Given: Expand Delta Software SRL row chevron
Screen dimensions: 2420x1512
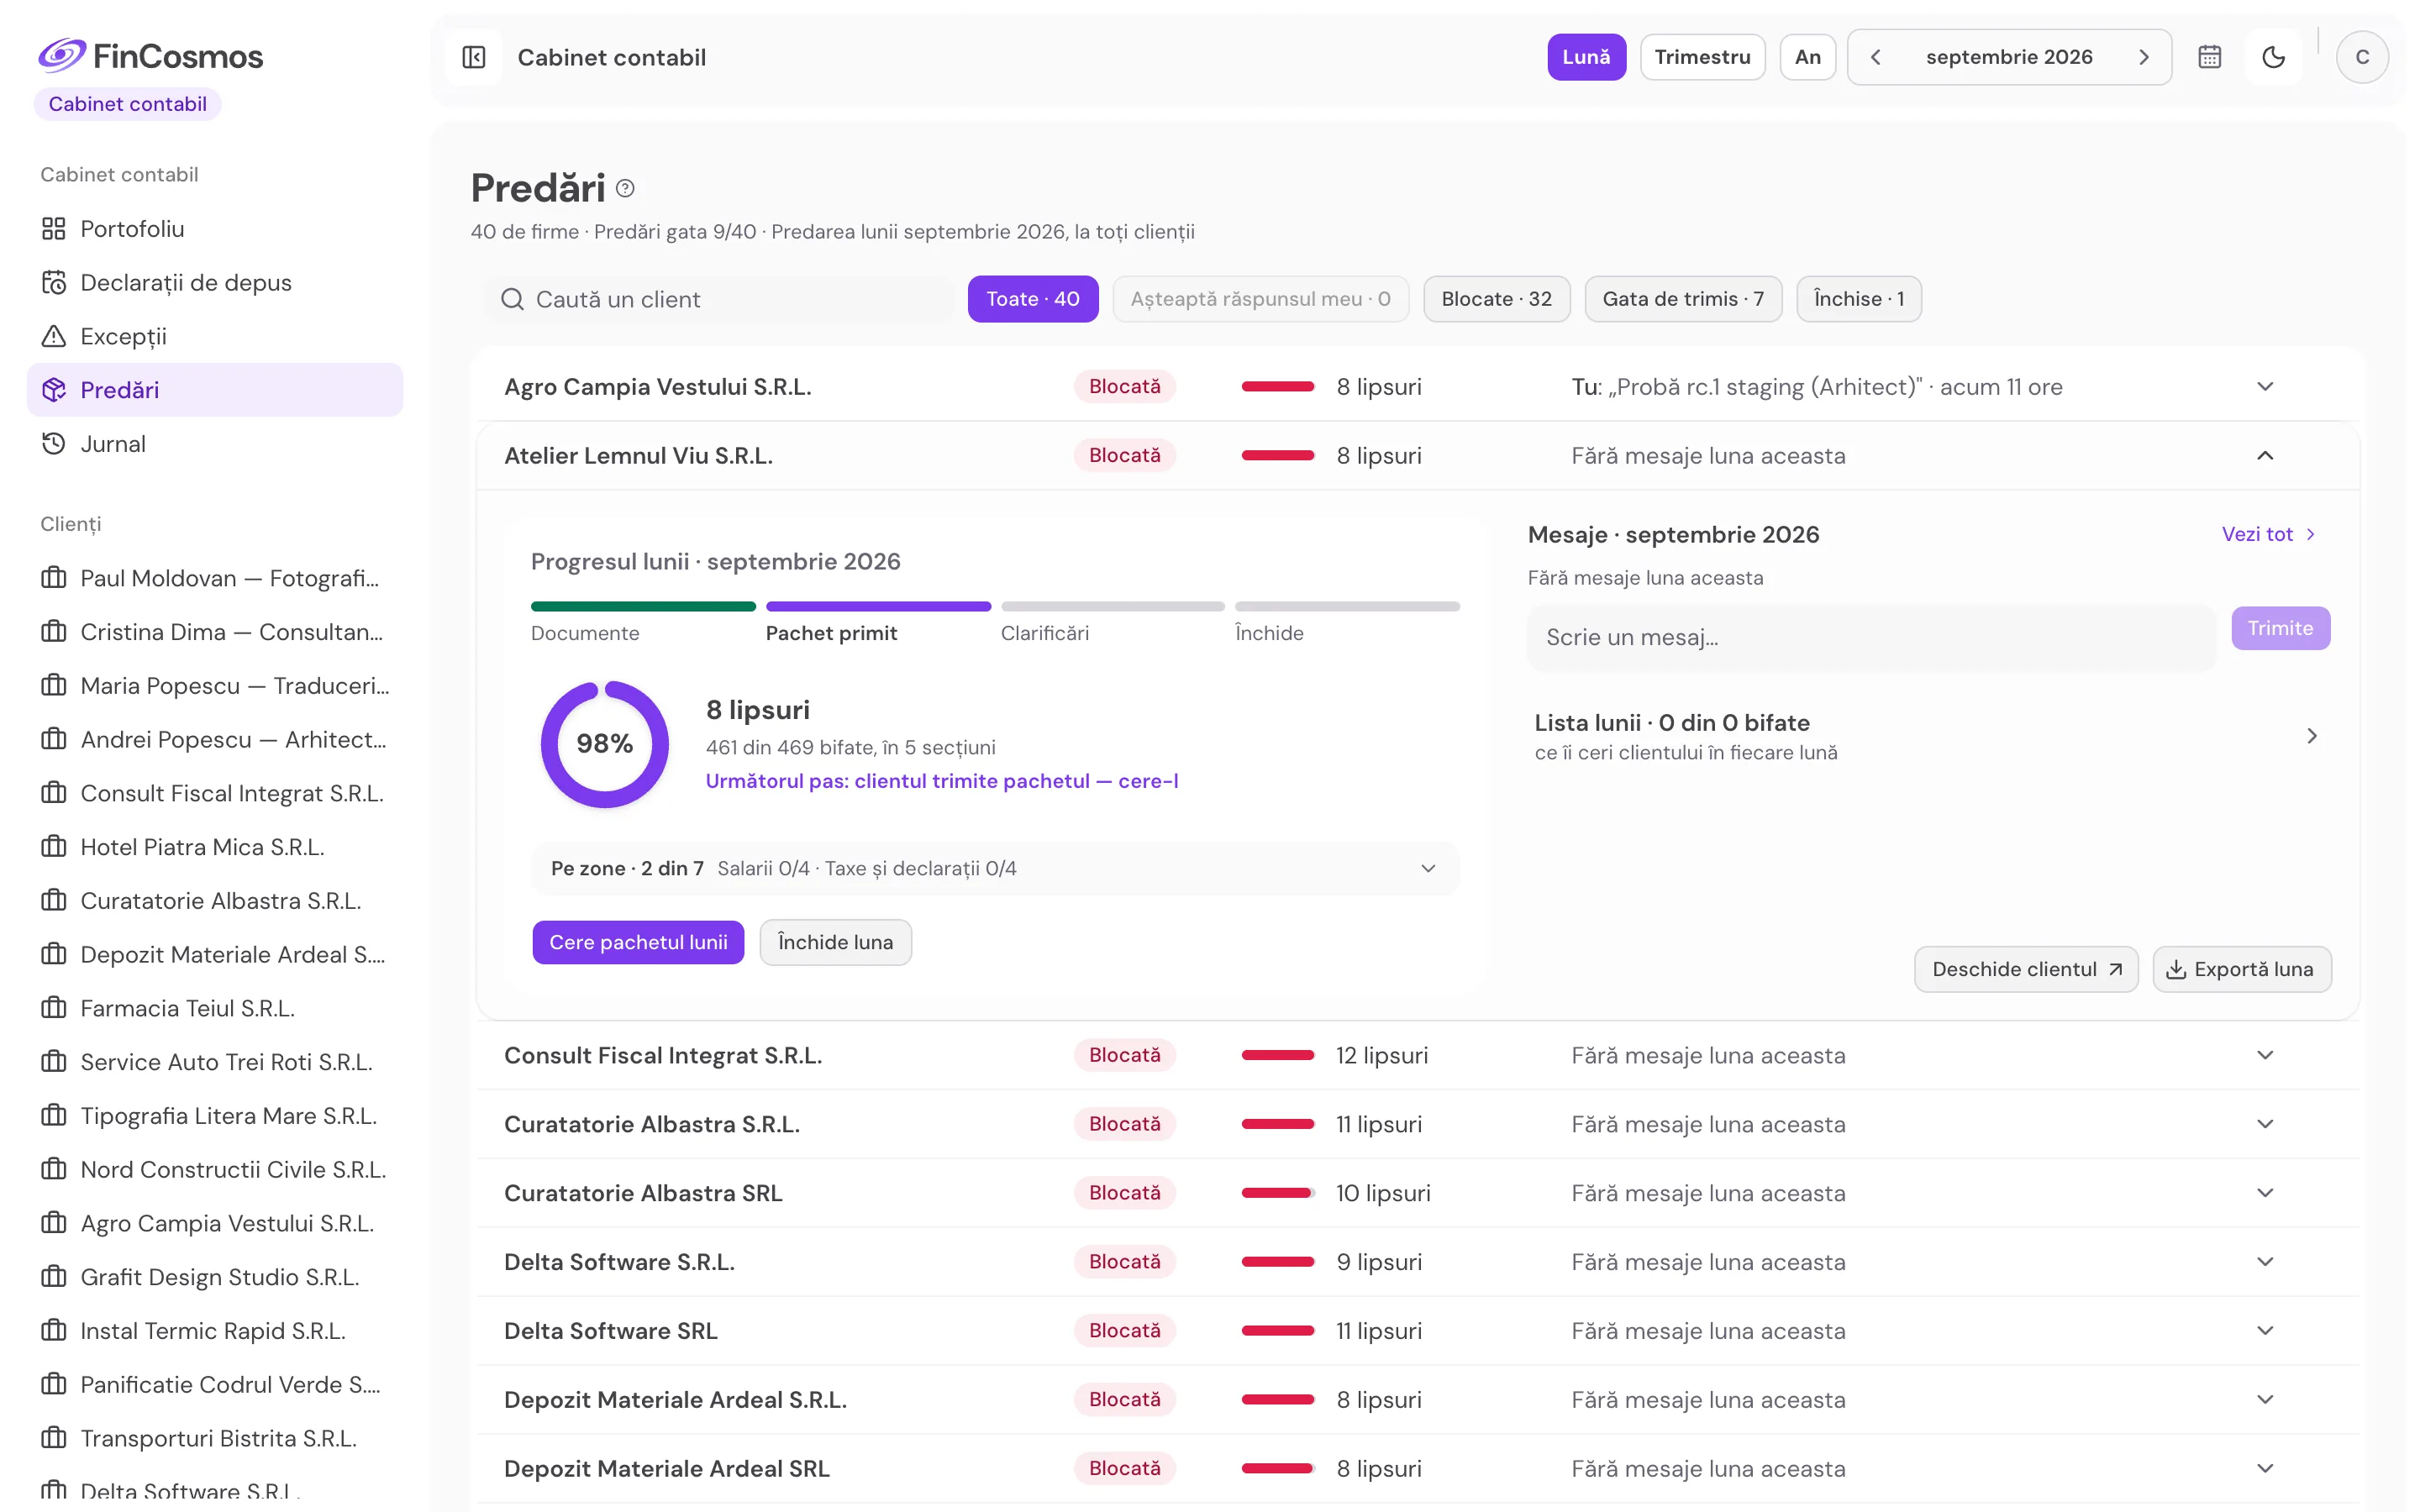Looking at the screenshot, I should (x=2265, y=1331).
